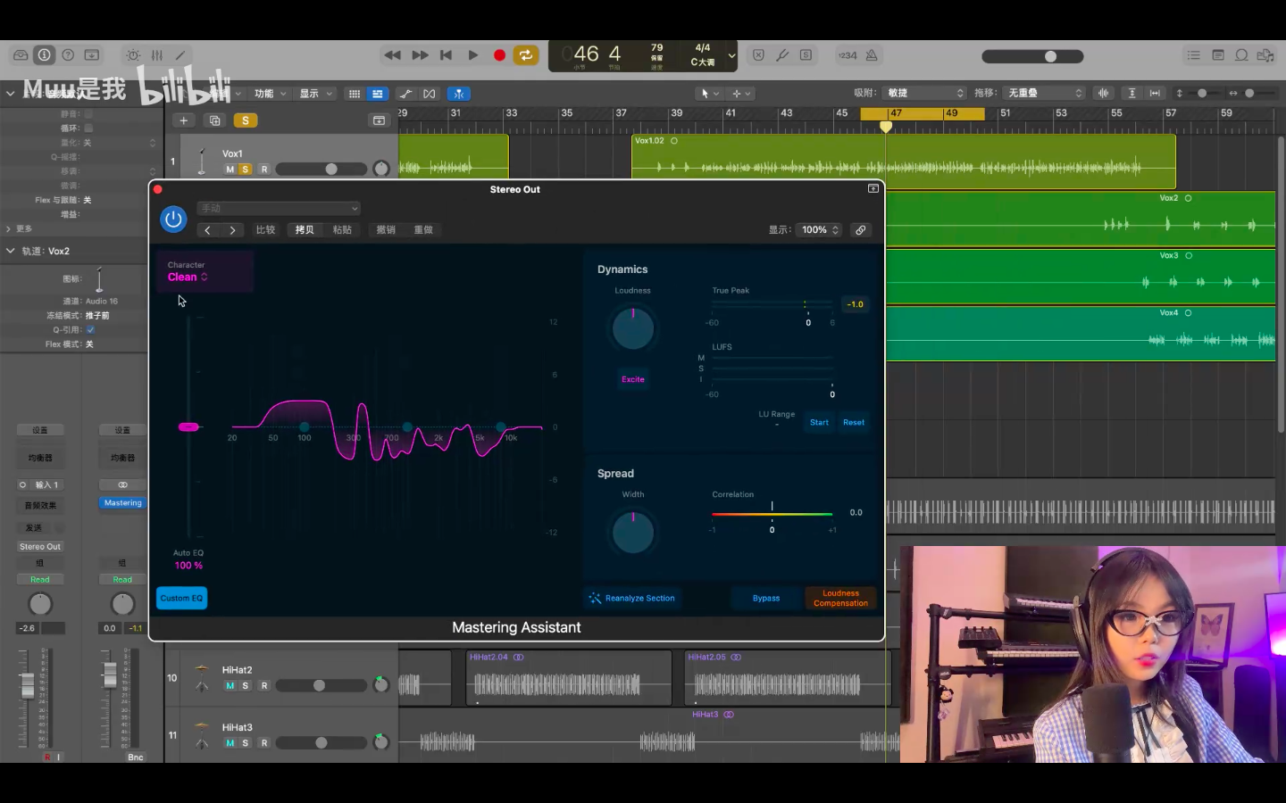Go to previous plugin preset arrow

208,230
